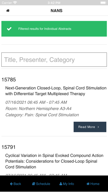Click the NANS title in the header

pos(56,11)
